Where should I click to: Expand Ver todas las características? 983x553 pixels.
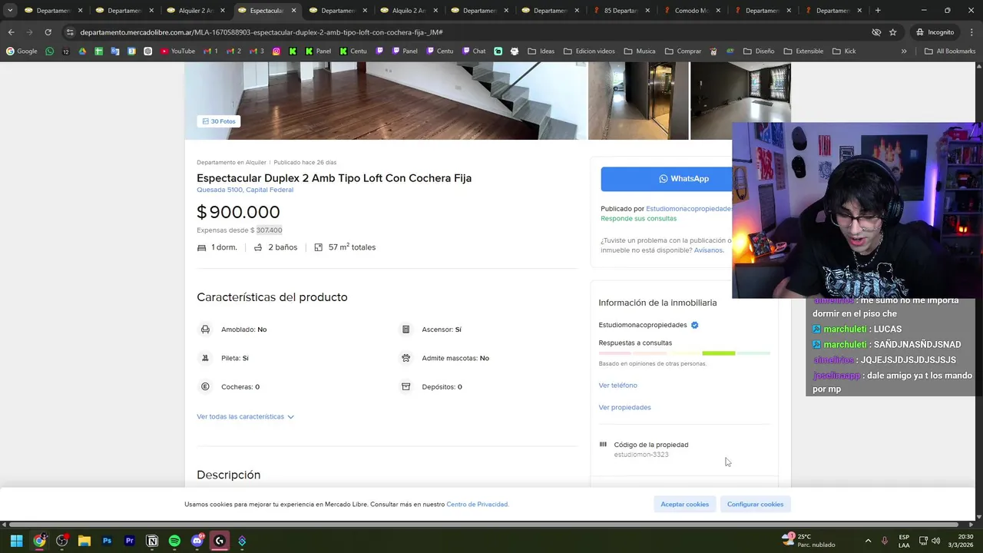[245, 416]
